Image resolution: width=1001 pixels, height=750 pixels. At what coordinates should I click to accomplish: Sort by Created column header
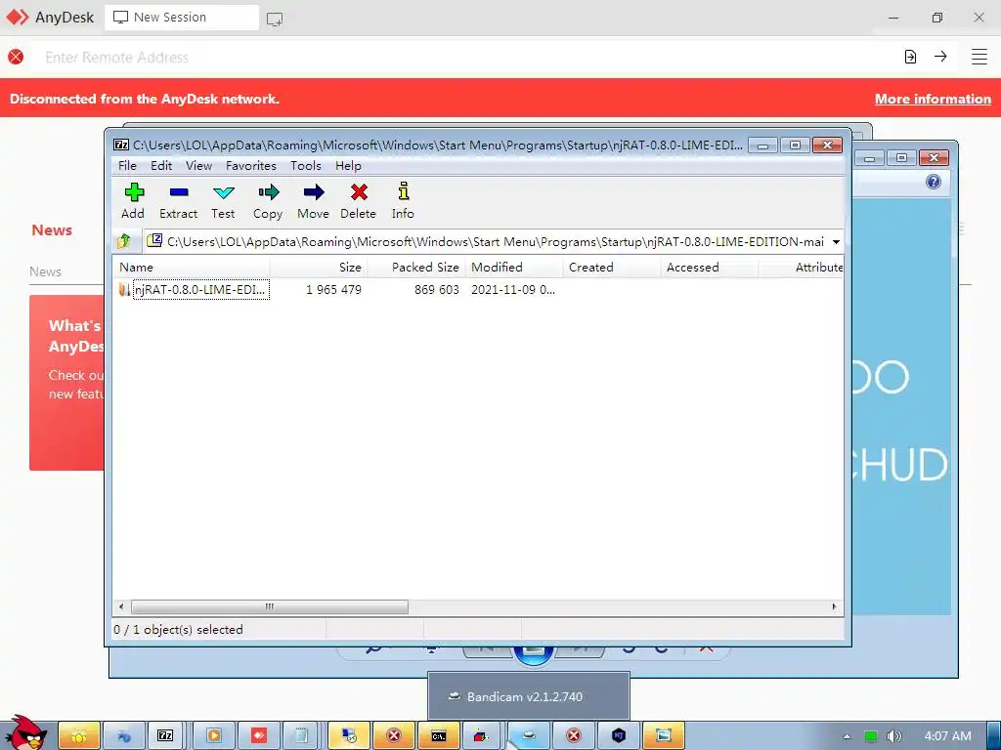point(612,268)
